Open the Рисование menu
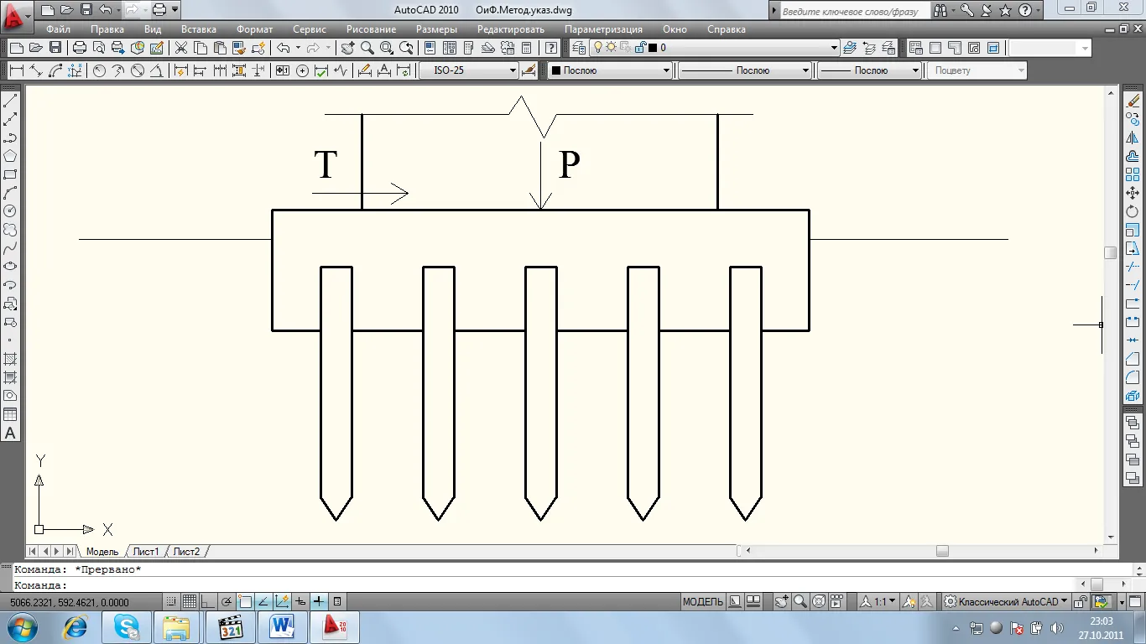The width and height of the screenshot is (1146, 644). coord(371,29)
